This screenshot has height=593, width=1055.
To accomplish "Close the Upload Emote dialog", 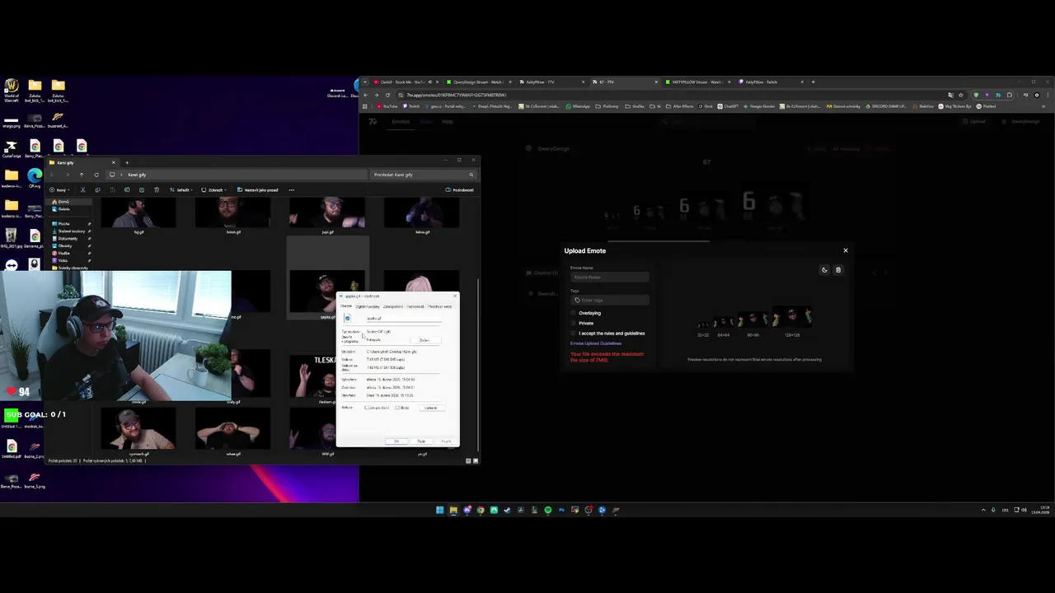I will pyautogui.click(x=845, y=250).
